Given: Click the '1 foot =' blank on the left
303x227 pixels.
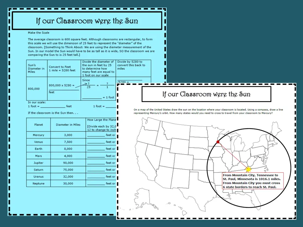Looking at the screenshot, I should point(53,107).
